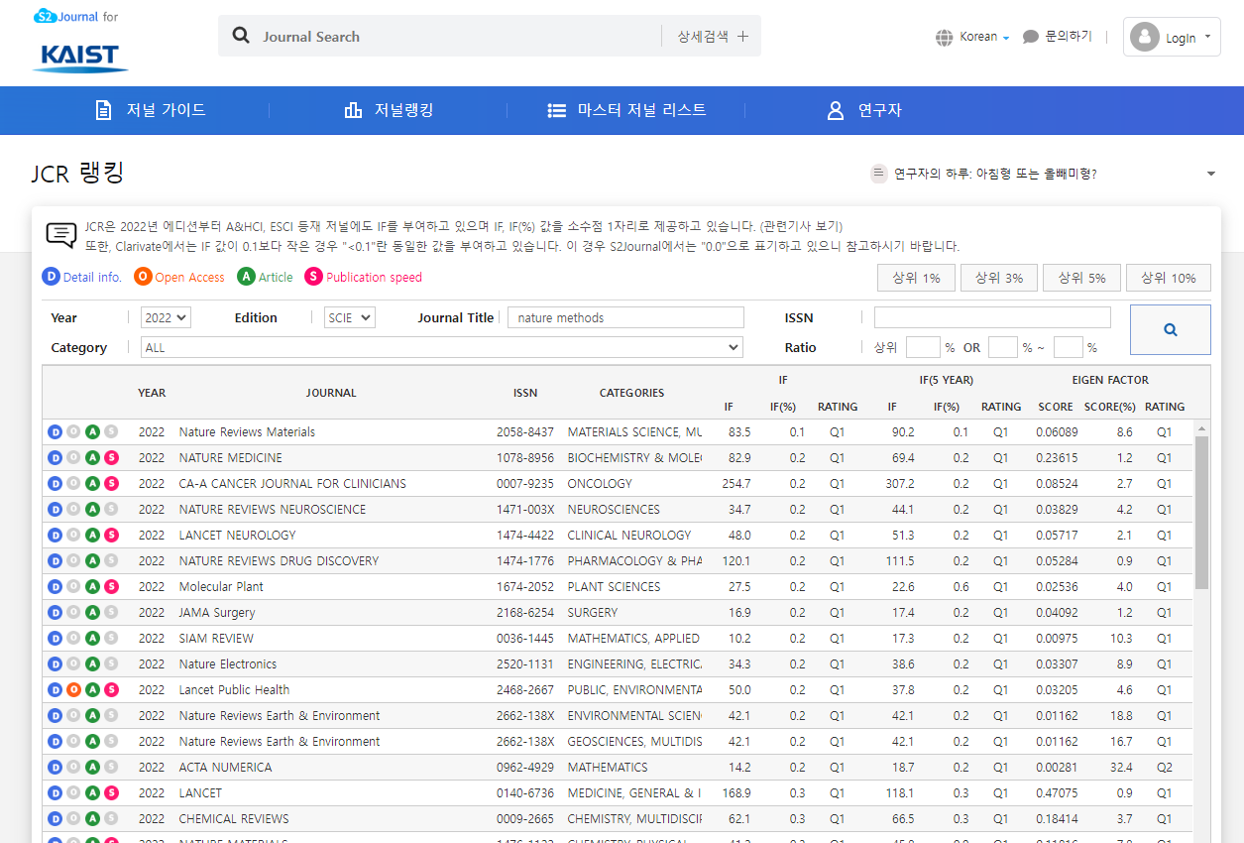Viewport: 1244px width, 843px height.
Task: Click the 상세검색 advanced search link
Action: pos(703,37)
